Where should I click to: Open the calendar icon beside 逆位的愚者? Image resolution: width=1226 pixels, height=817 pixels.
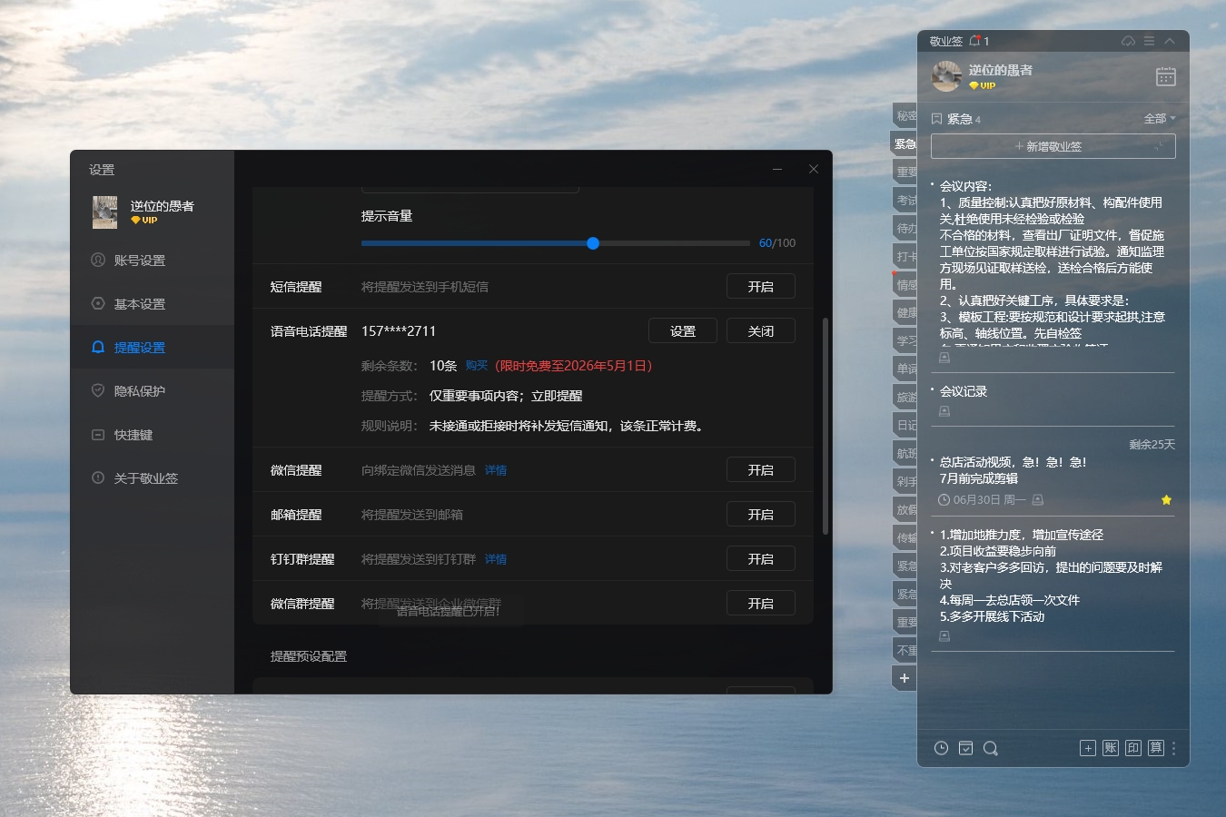[x=1165, y=76]
